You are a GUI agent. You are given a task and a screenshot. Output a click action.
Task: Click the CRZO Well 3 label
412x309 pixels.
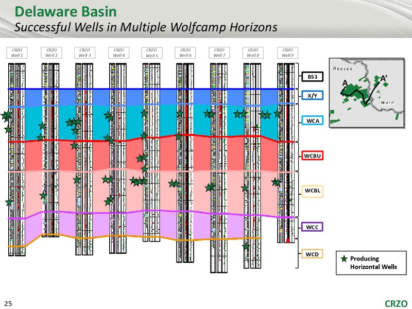tap(84, 53)
